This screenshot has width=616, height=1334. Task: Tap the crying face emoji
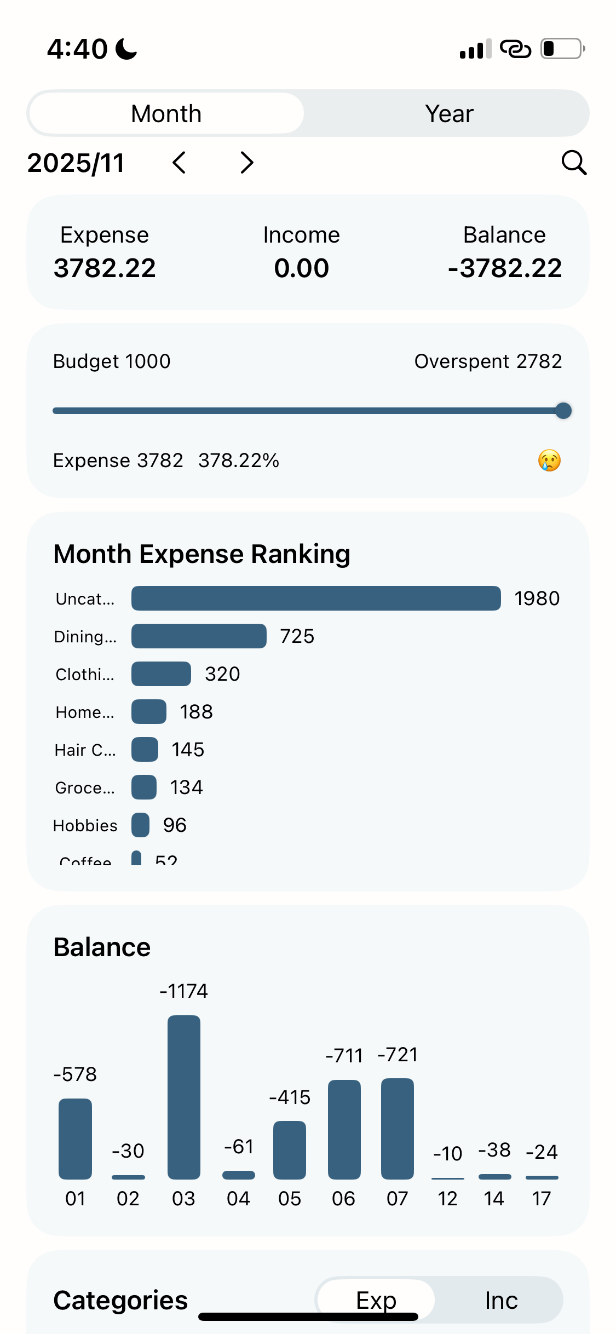pos(549,461)
